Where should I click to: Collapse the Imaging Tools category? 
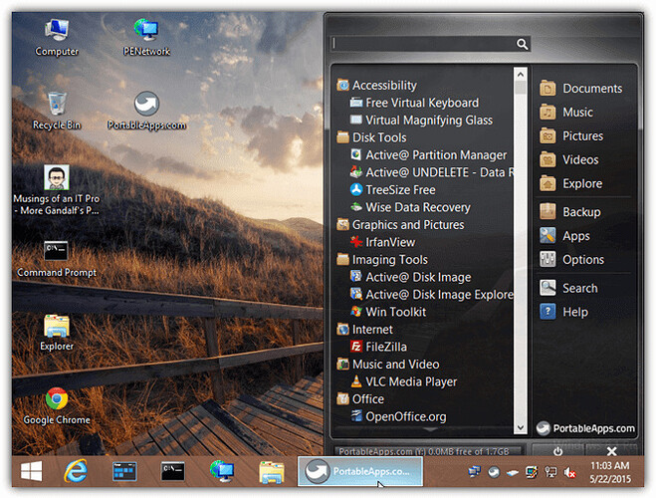coord(389,260)
